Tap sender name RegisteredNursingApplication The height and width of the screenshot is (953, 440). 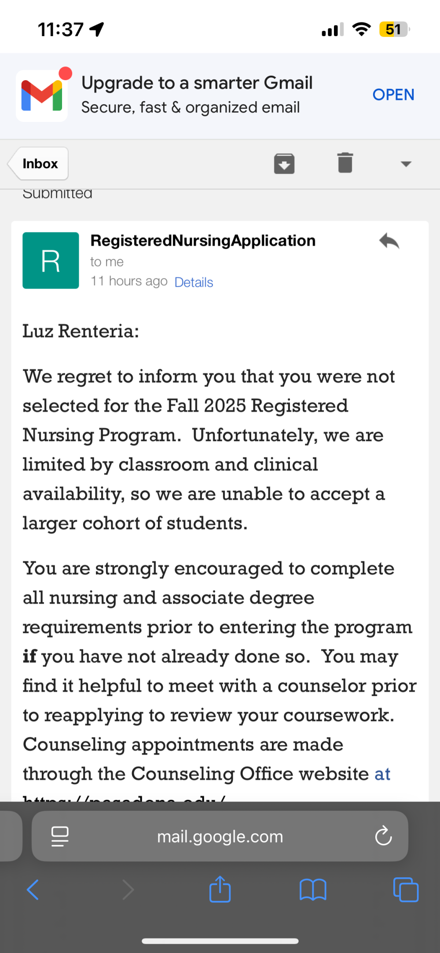[203, 241]
